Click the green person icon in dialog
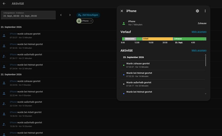The width and height of the screenshot is (222, 136). pyautogui.click(x=124, y=23)
